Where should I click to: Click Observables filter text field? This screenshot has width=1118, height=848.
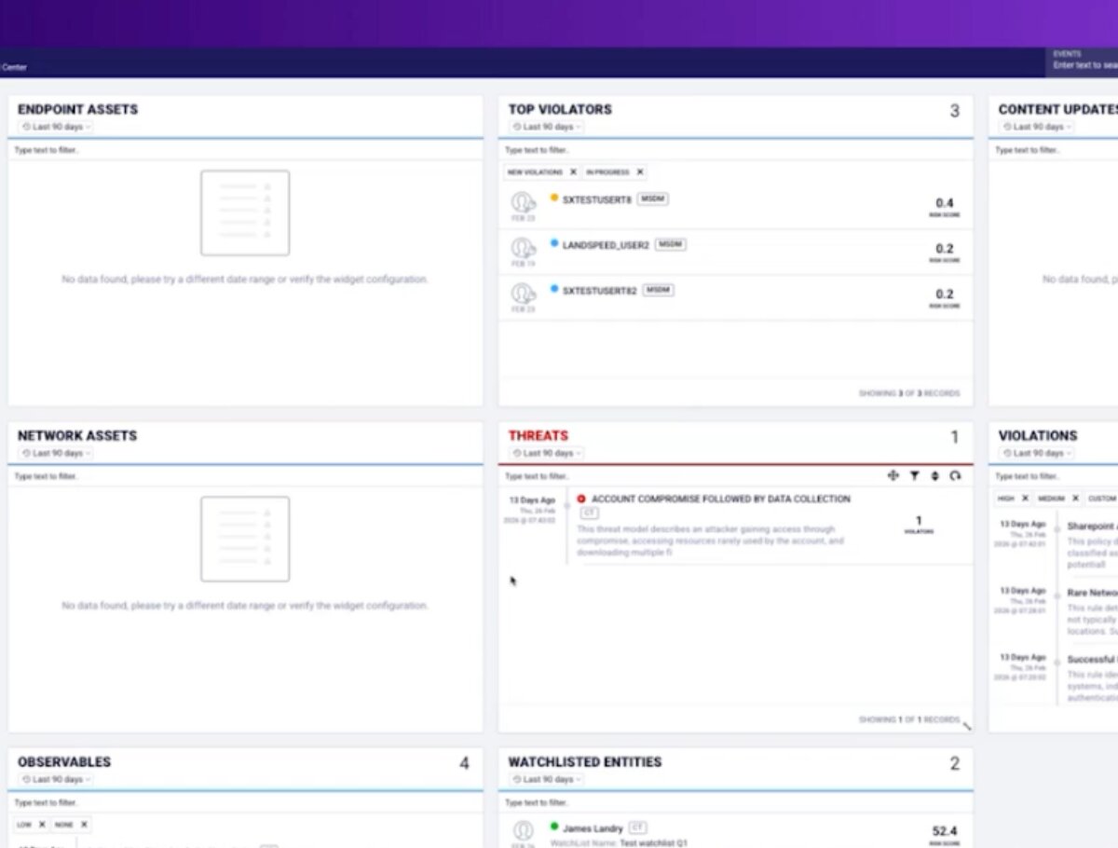[x=245, y=802]
